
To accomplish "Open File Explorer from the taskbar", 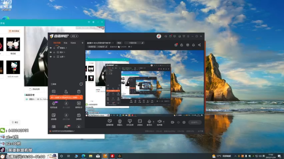I will click(x=91, y=156).
